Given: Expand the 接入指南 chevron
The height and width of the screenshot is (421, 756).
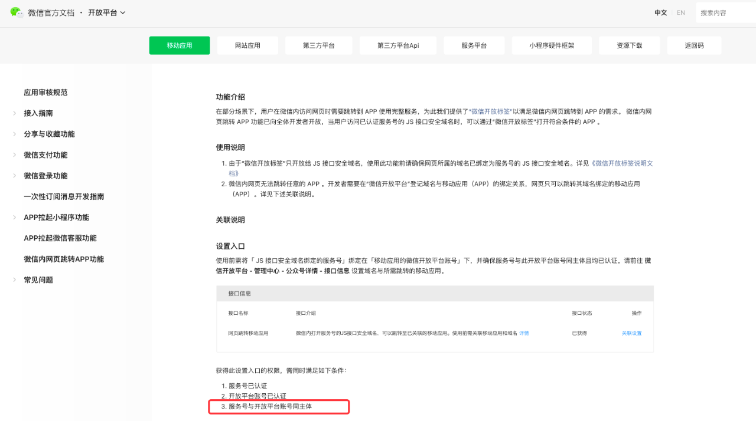Looking at the screenshot, I should 14,113.
